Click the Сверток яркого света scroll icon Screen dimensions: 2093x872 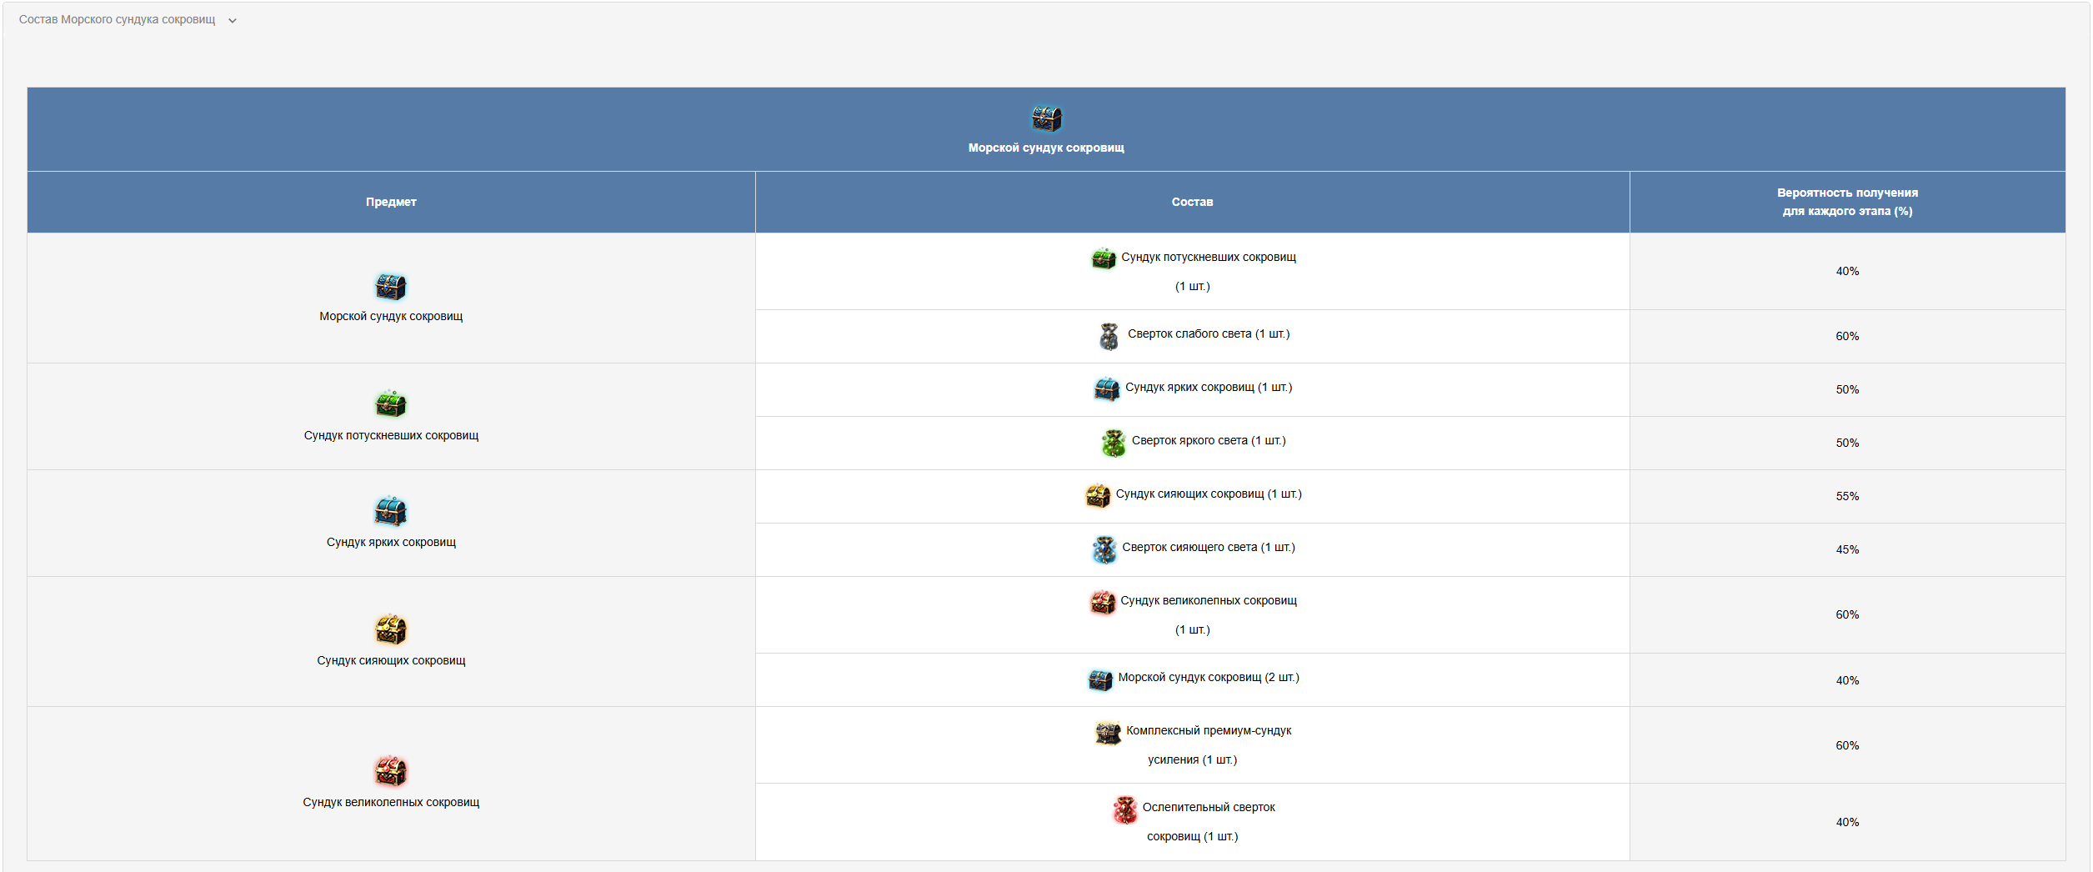click(x=1113, y=443)
